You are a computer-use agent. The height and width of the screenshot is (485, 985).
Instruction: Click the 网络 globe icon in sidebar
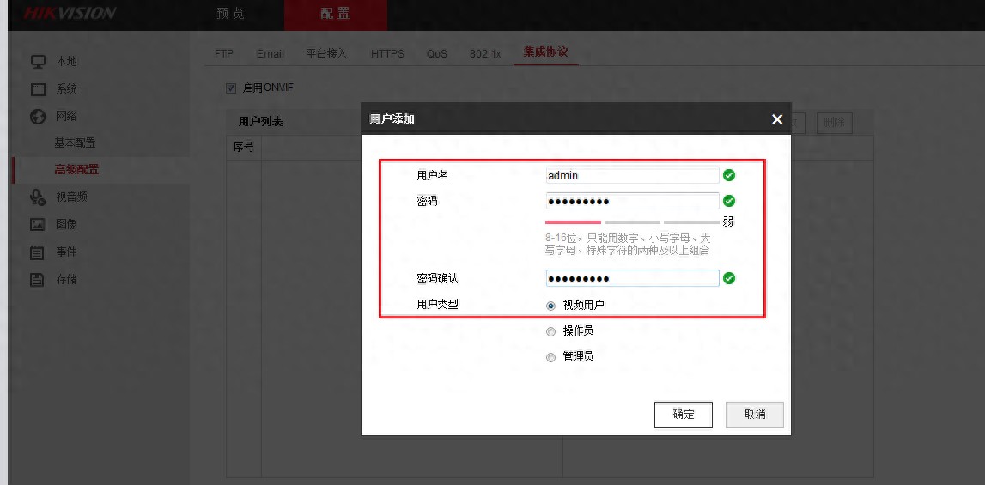[38, 116]
